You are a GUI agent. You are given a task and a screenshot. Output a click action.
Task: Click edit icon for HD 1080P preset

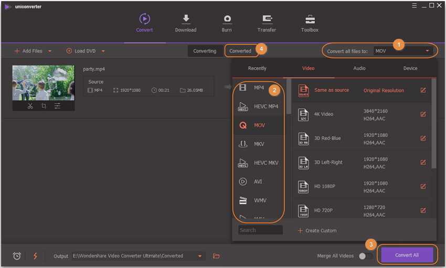tap(423, 186)
